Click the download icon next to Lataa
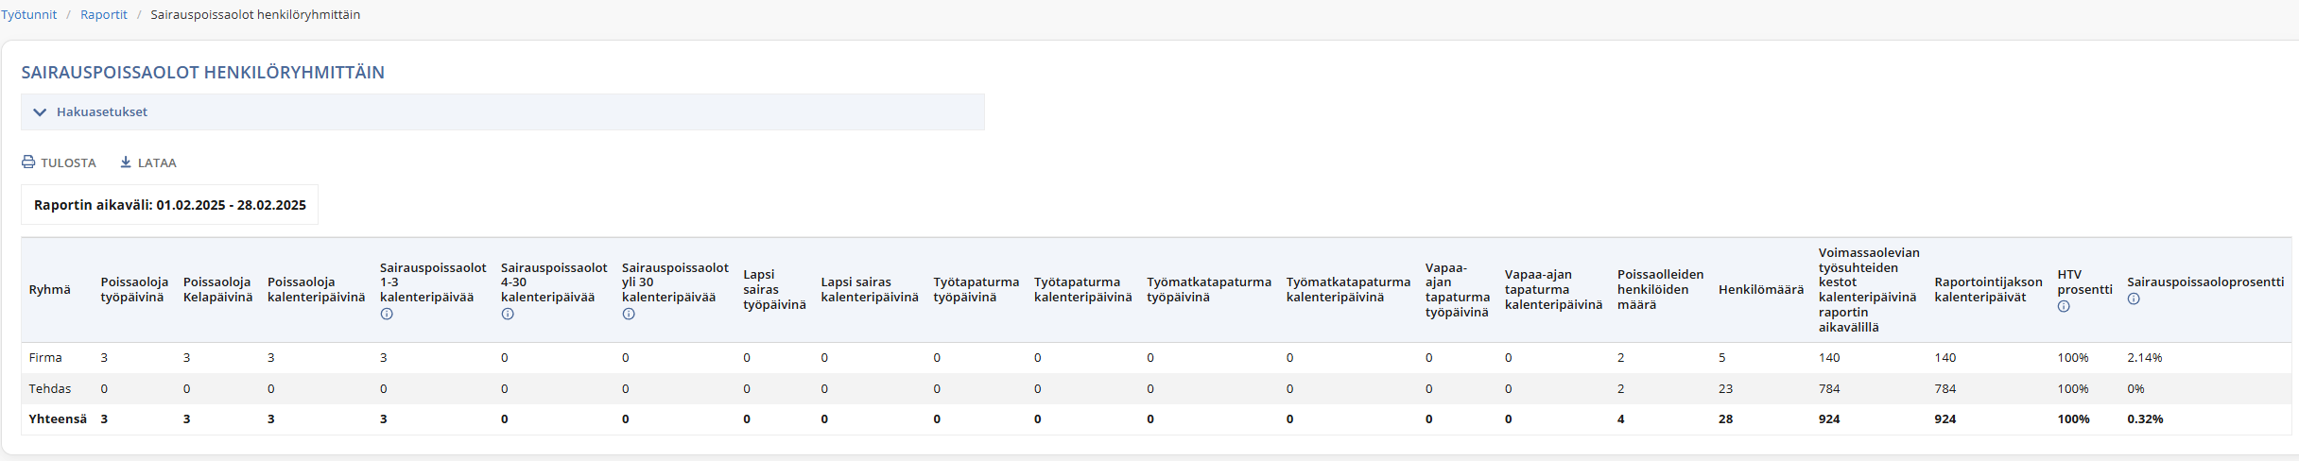This screenshot has width=2299, height=461. 126,162
